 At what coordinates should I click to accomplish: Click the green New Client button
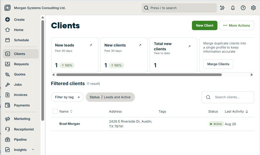click(x=205, y=25)
